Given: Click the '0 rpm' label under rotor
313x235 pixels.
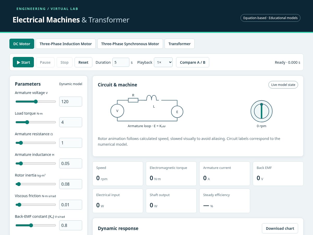Looking at the screenshot, I should coord(261,126).
